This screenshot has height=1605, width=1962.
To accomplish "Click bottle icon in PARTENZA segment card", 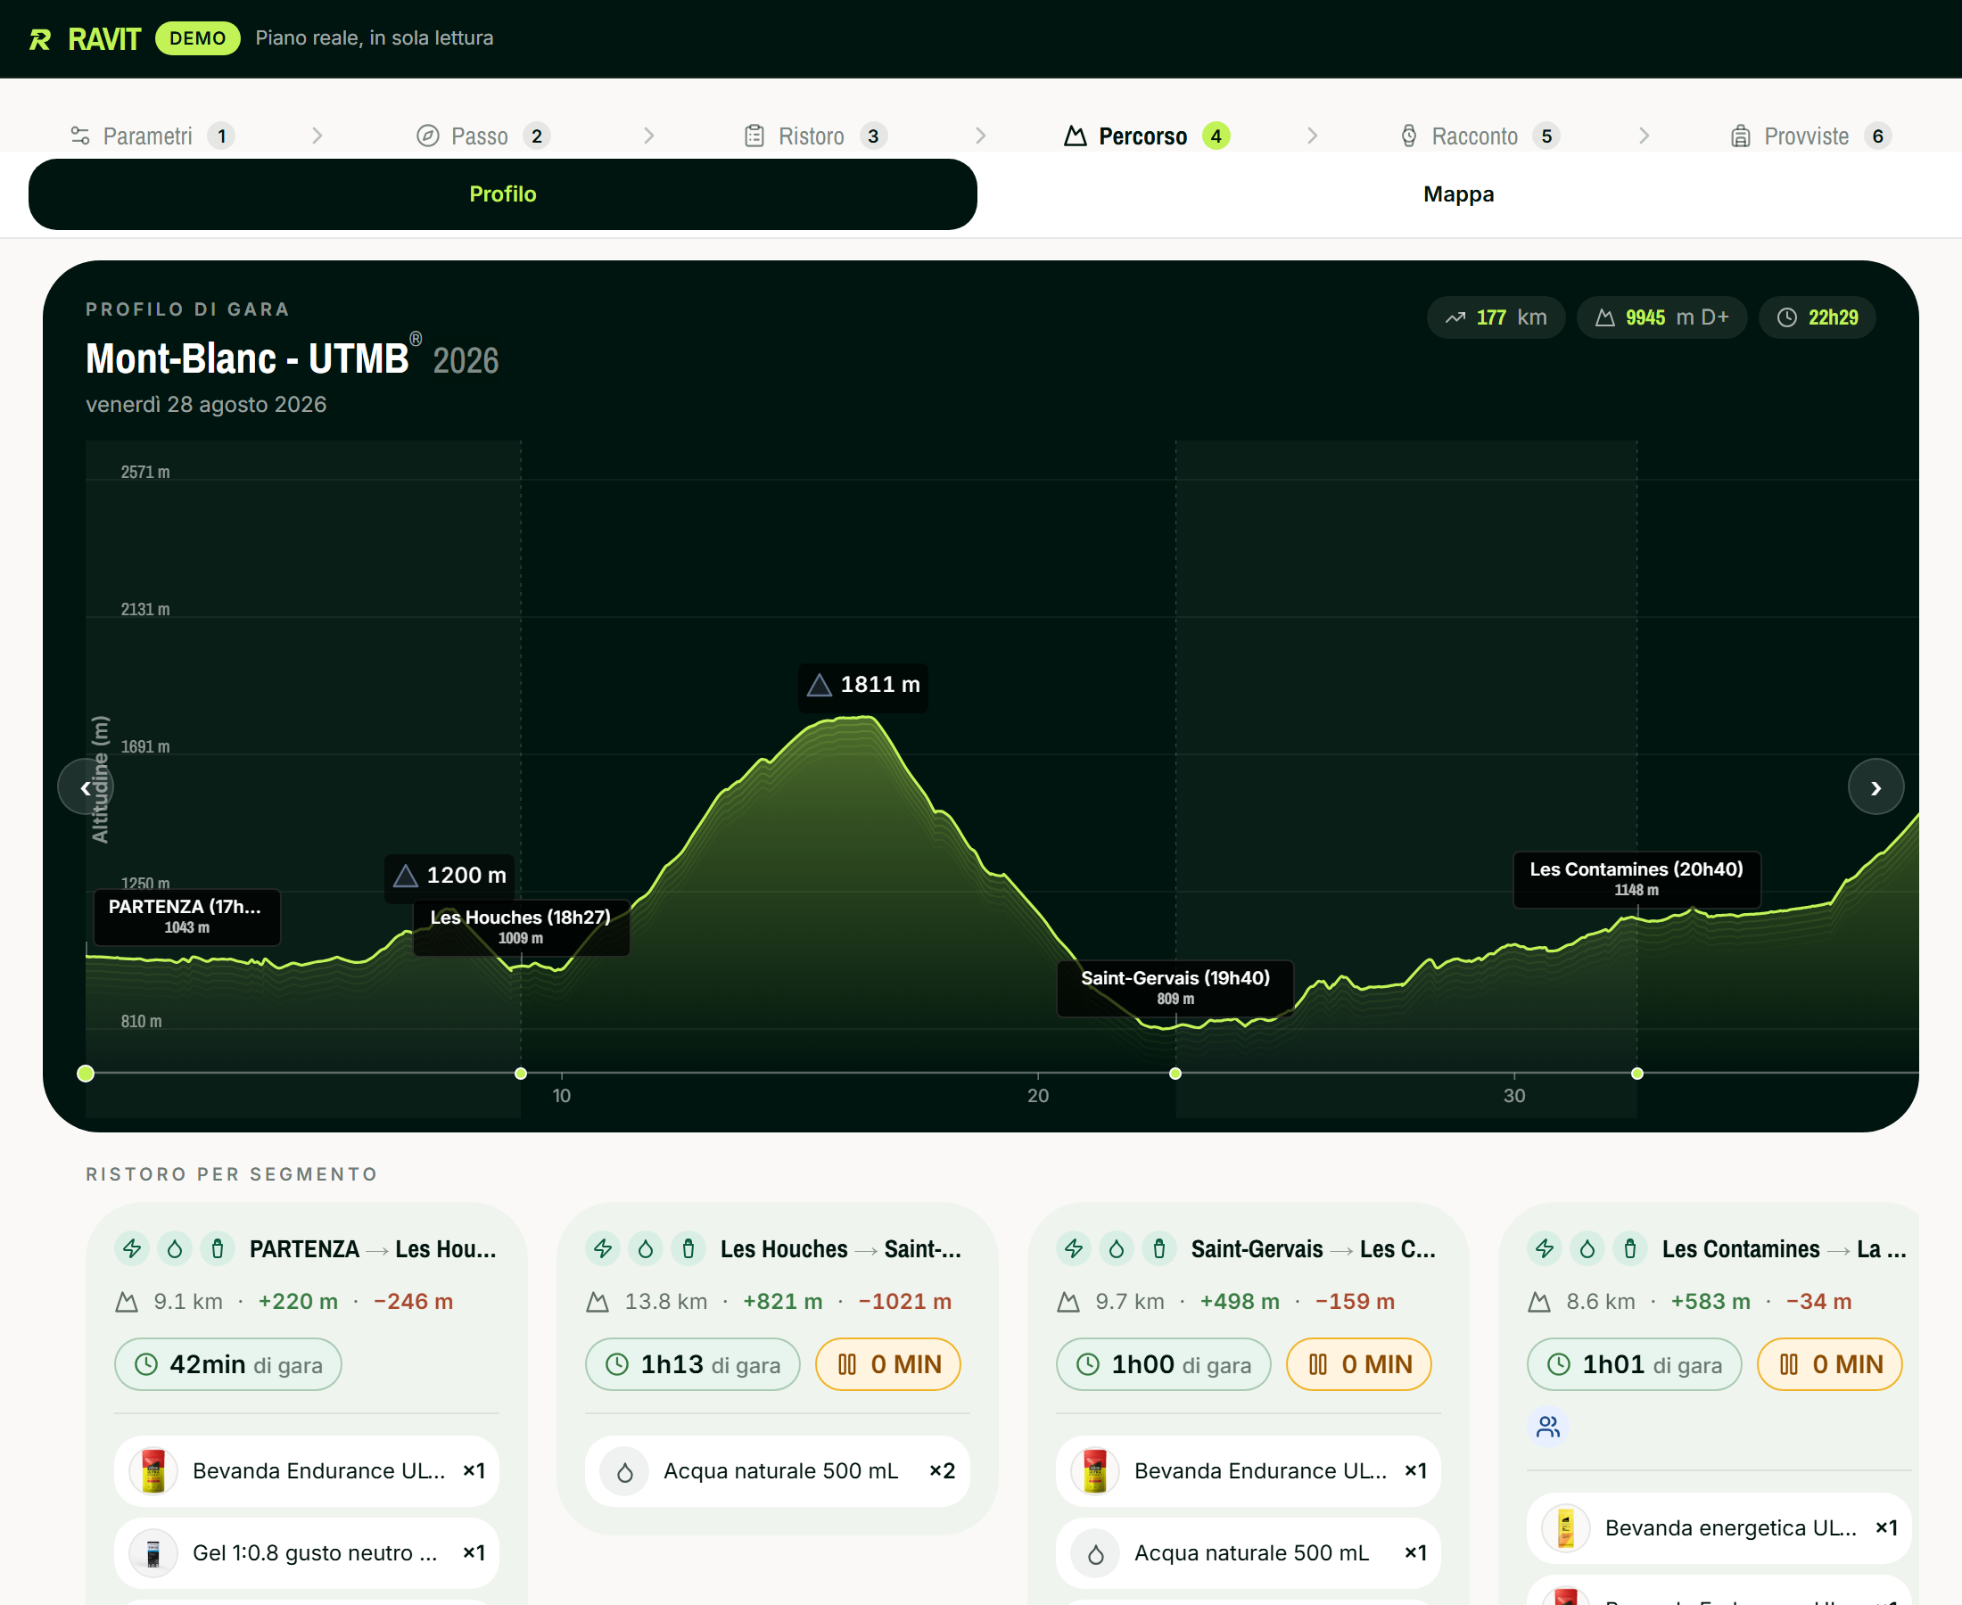I will coord(218,1249).
